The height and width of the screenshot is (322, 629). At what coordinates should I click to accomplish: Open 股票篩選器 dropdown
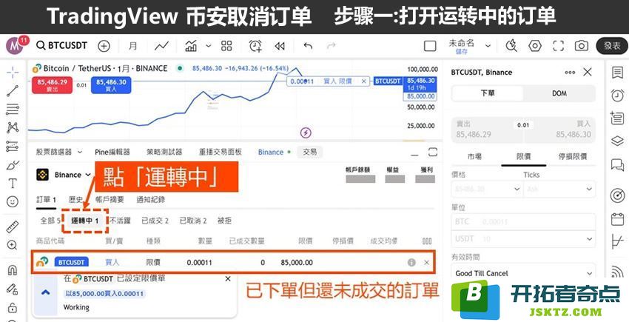coord(59,152)
